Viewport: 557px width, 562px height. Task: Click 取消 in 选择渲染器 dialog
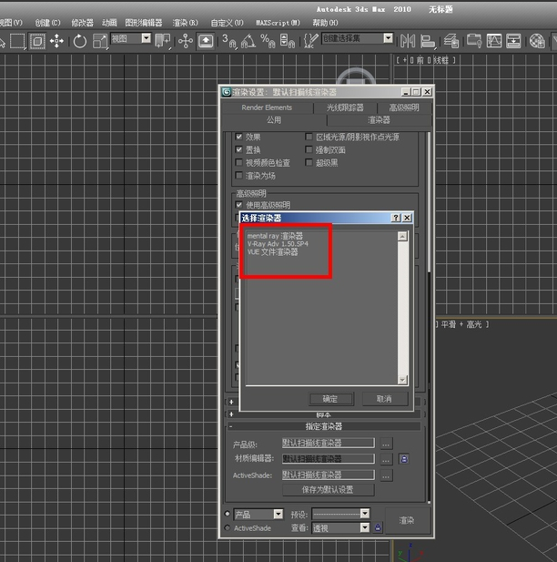(385, 399)
